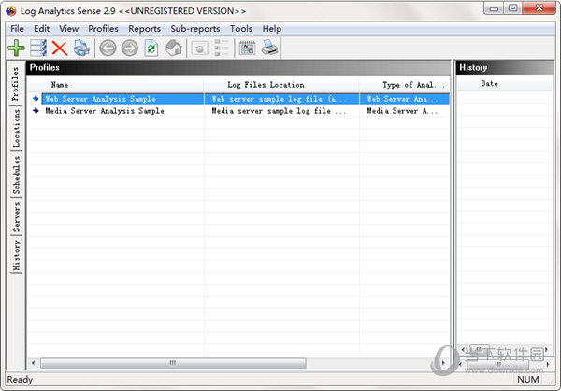Close the Log Analytics Sense window
Image resolution: width=561 pixels, height=391 pixels.
click(539, 8)
